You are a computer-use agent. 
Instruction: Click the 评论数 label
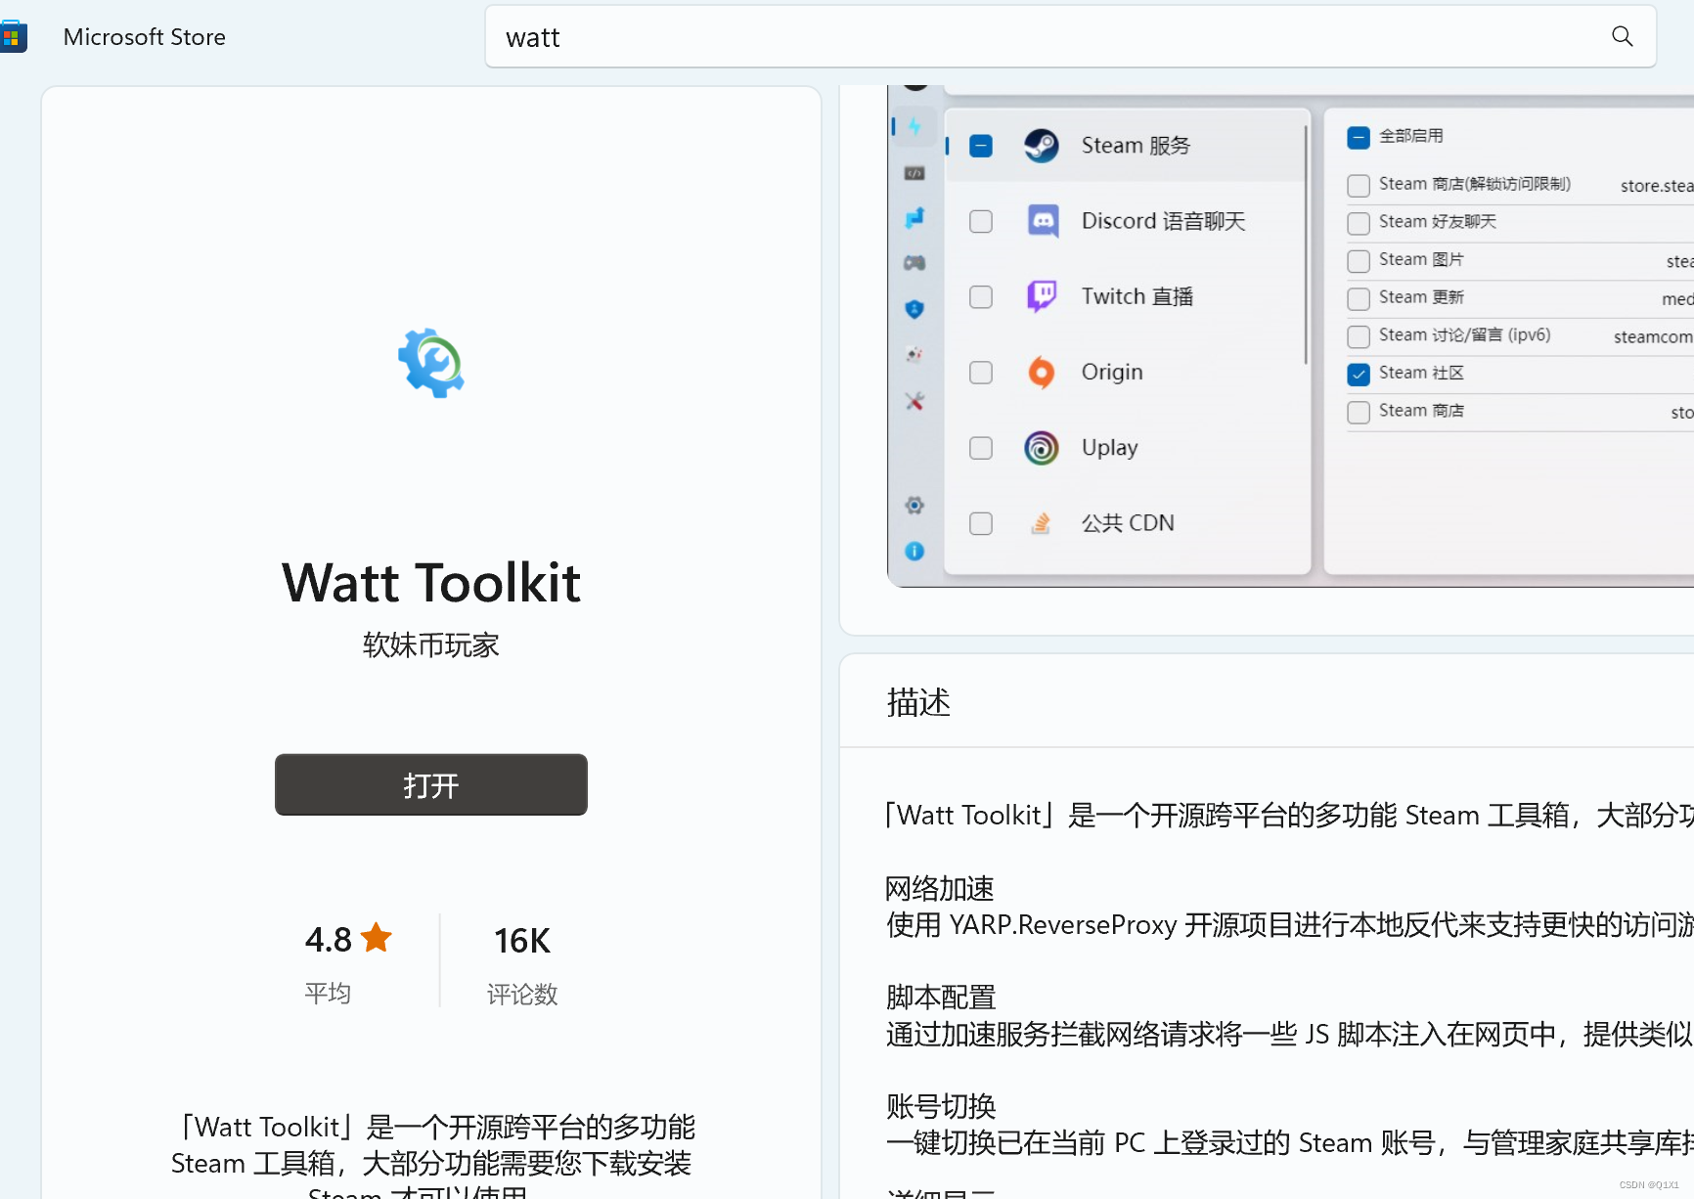pyautogui.click(x=522, y=995)
